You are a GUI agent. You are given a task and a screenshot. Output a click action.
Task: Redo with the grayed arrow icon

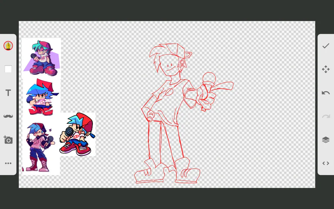pyautogui.click(x=326, y=116)
